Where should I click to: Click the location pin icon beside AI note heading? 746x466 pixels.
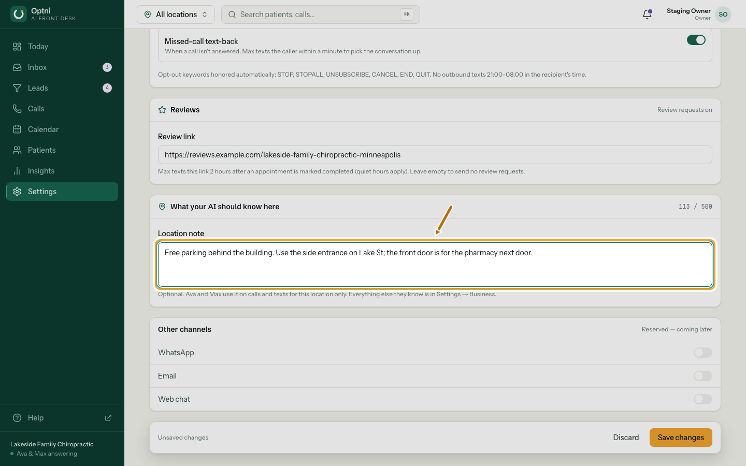point(162,207)
